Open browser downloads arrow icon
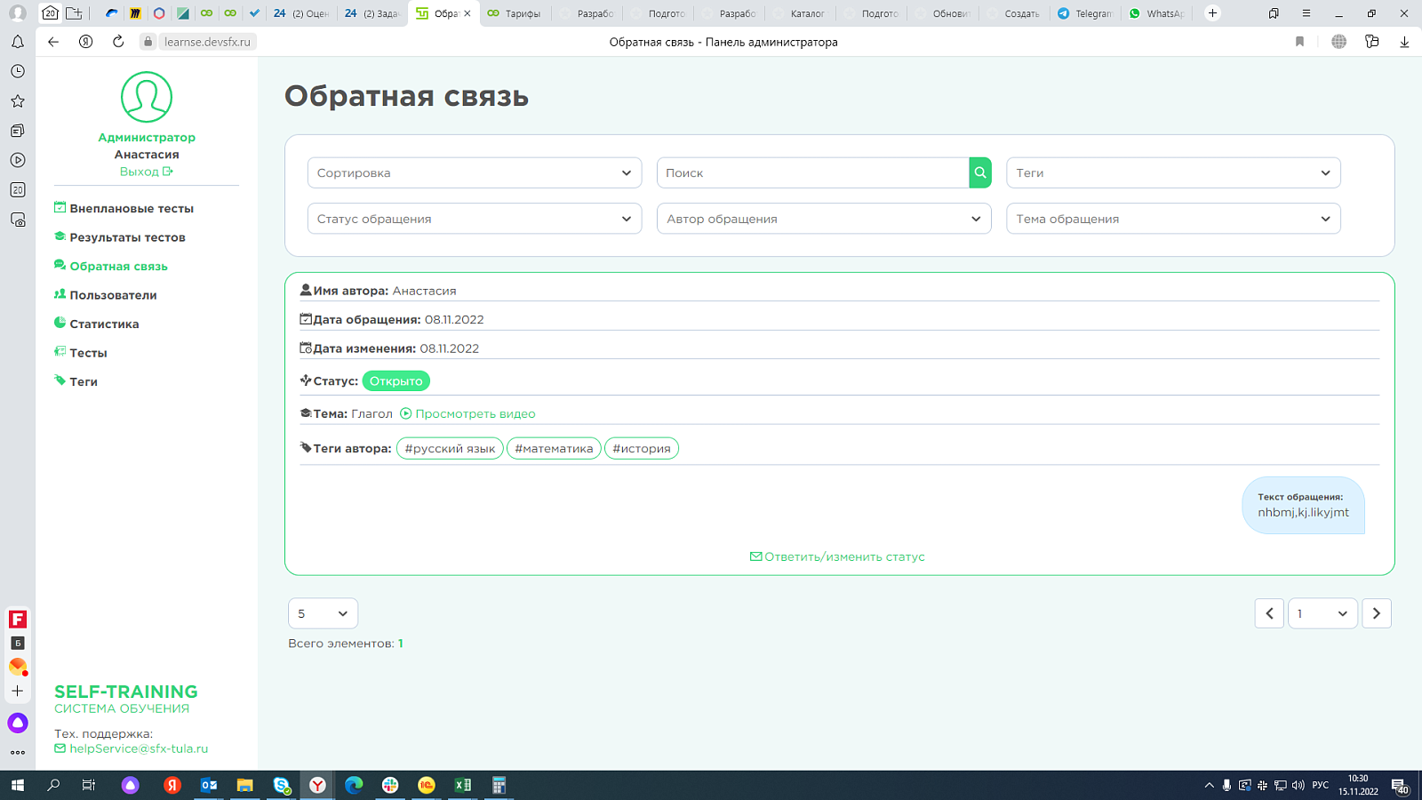Screen dimensions: 1422x800 1404,42
